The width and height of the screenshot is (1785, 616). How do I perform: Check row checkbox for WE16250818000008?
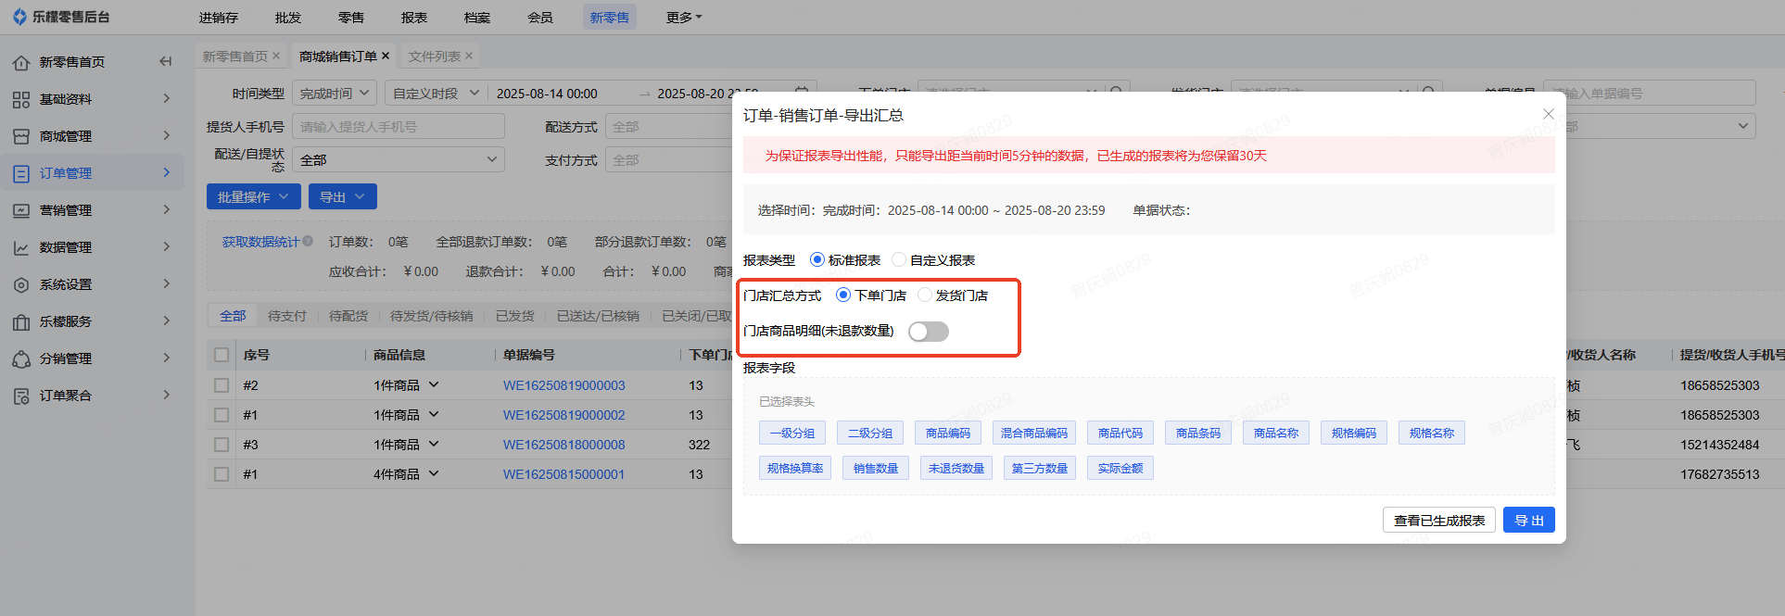[x=222, y=445]
